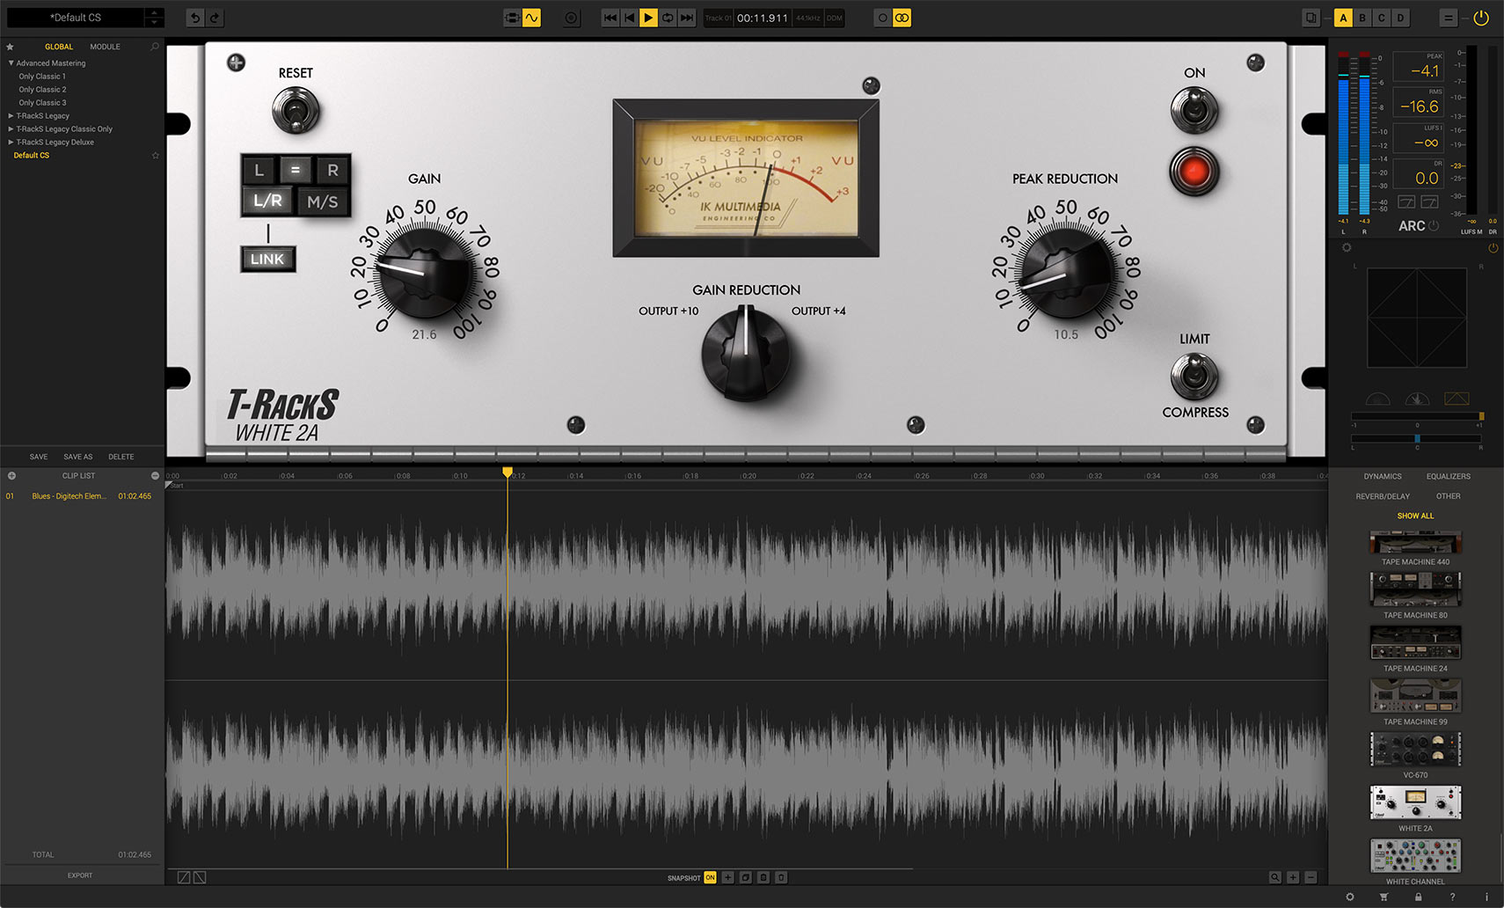This screenshot has width=1504, height=908.
Task: Switch to comparison slot B
Action: [x=1362, y=18]
